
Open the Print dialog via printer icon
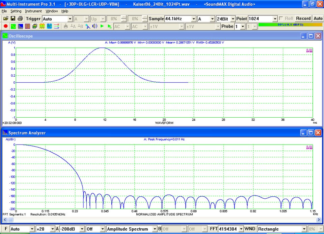point(20,18)
